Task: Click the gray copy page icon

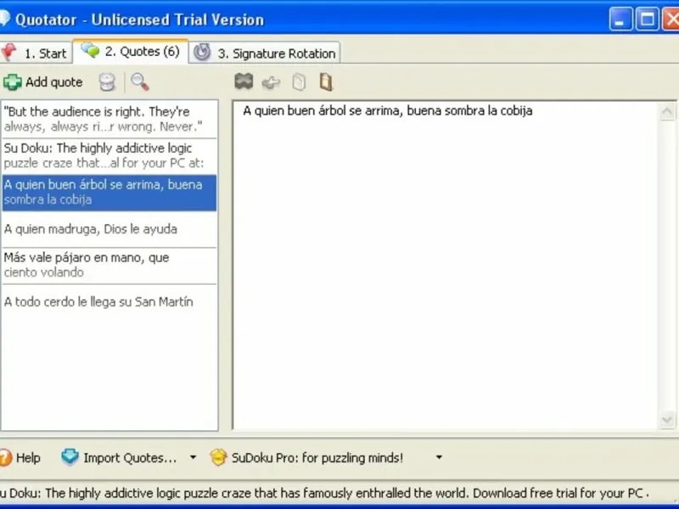Action: (299, 81)
